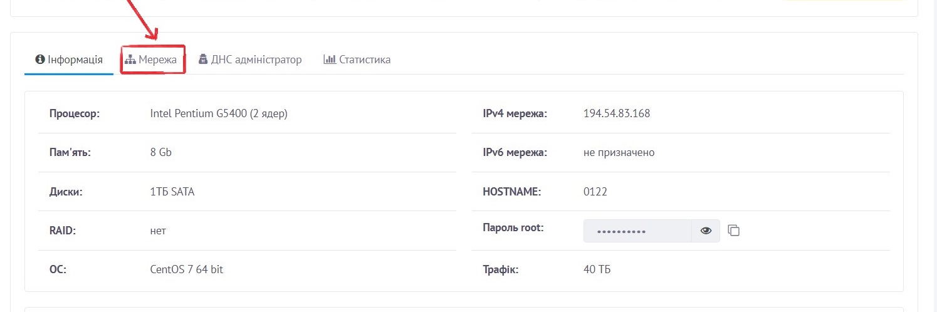Click the 8 Gb memory value
The height and width of the screenshot is (312, 937).
(161, 152)
